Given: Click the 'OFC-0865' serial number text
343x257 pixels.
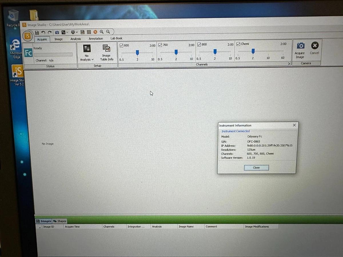Looking at the screenshot, I should pos(254,142).
